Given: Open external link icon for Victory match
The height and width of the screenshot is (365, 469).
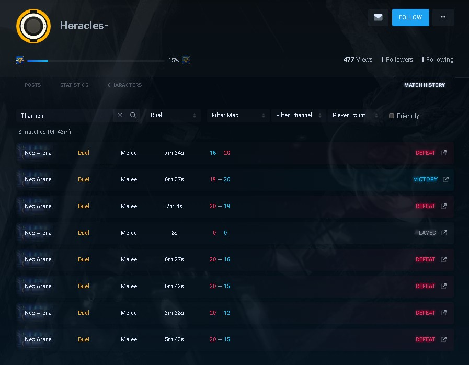Looking at the screenshot, I should 445,179.
